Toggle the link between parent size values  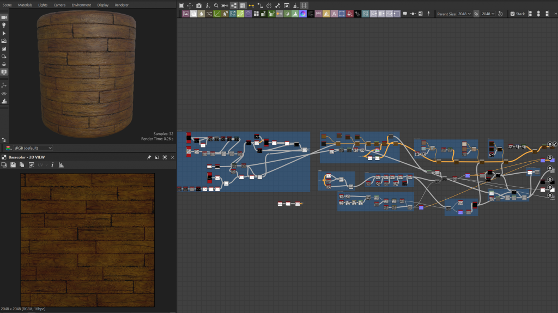click(476, 14)
